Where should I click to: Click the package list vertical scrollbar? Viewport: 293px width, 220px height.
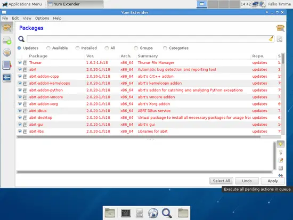pyautogui.click(x=283, y=93)
